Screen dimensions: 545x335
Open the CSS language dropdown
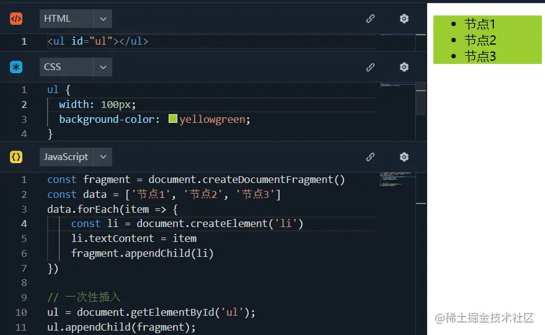pos(76,67)
